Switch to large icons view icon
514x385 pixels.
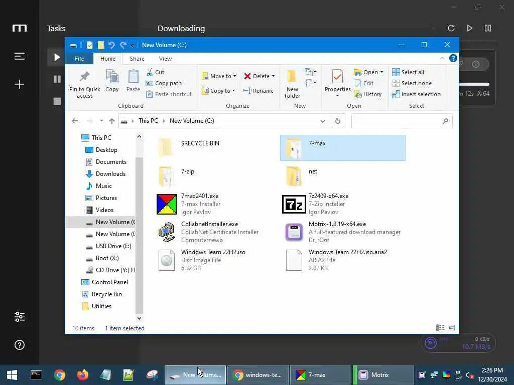451,328
